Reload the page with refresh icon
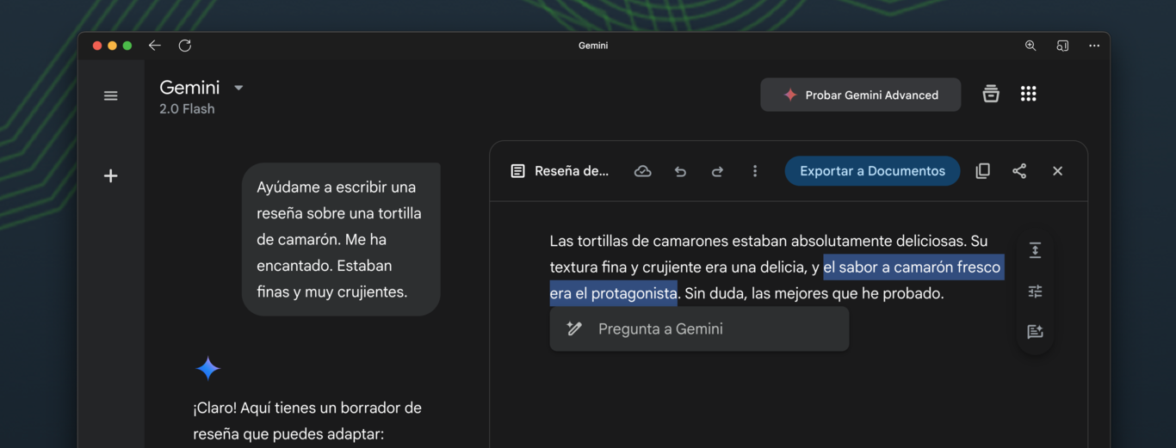This screenshot has height=448, width=1176. pos(184,46)
